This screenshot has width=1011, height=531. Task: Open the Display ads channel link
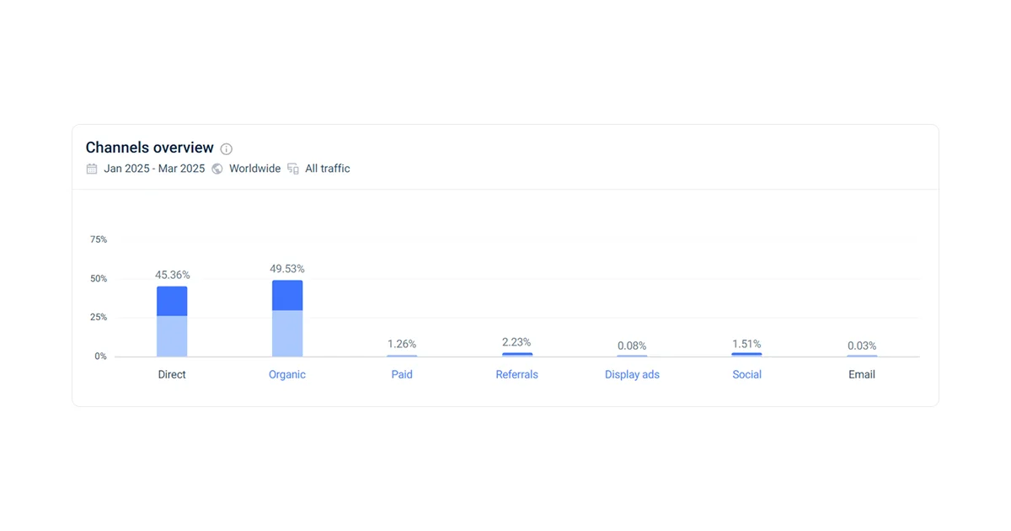point(632,374)
